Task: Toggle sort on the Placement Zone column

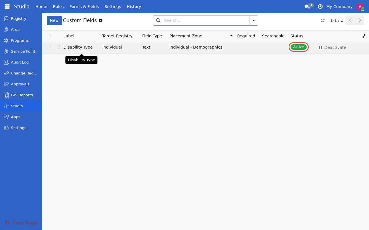Action: tap(186, 36)
